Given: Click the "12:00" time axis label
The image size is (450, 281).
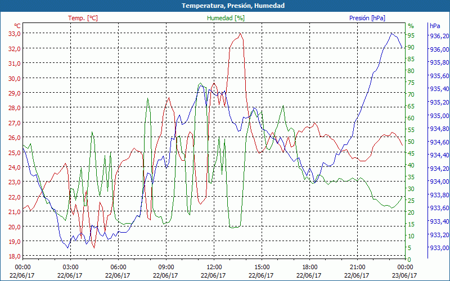Looking at the screenshot, I should [x=214, y=268].
